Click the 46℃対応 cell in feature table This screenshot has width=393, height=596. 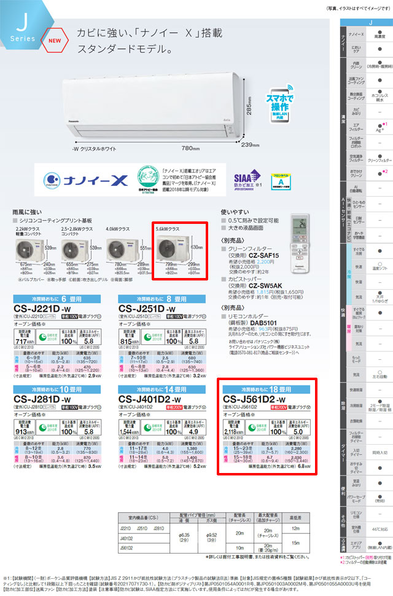click(379, 529)
